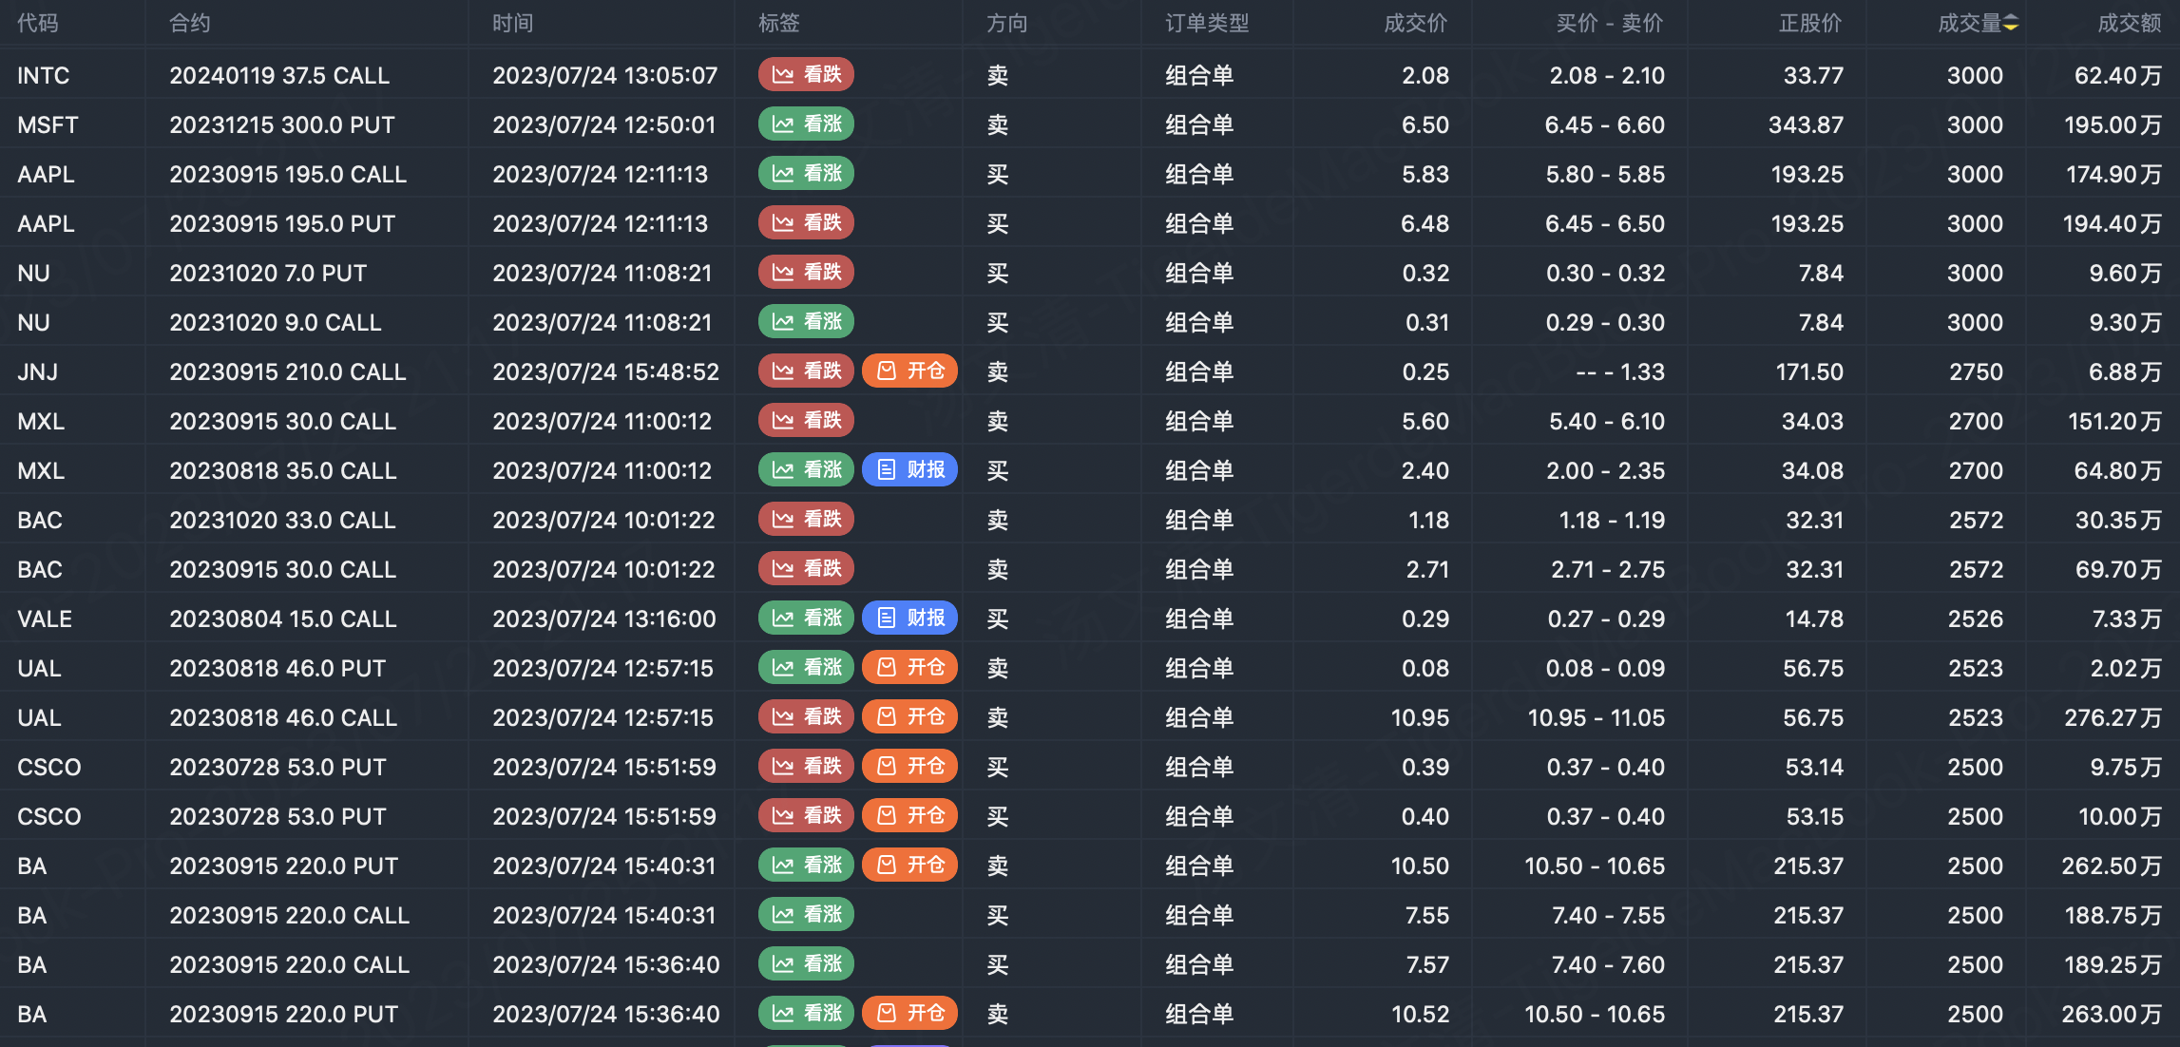Click timestamp 2023/07/24 13:16:00
This screenshot has width=2180, height=1047.
604,619
